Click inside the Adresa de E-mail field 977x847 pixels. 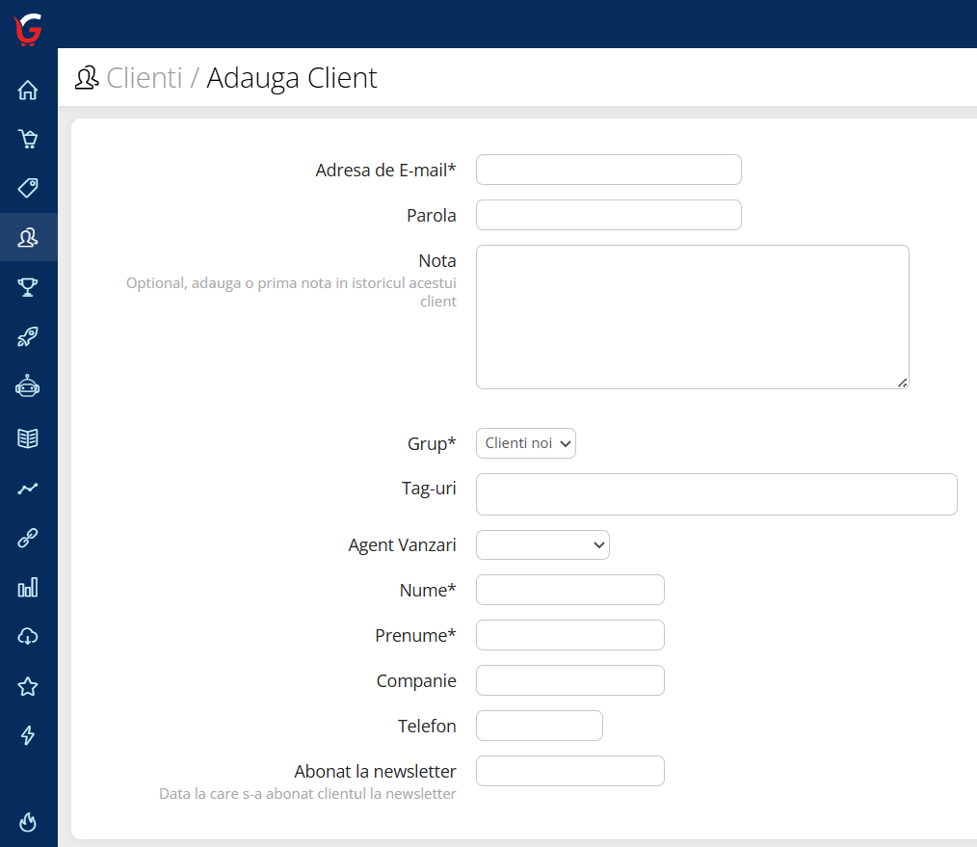608,169
